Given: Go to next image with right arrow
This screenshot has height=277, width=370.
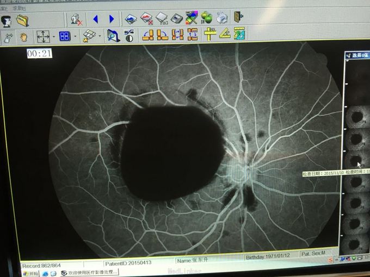Looking at the screenshot, I should (112, 20).
